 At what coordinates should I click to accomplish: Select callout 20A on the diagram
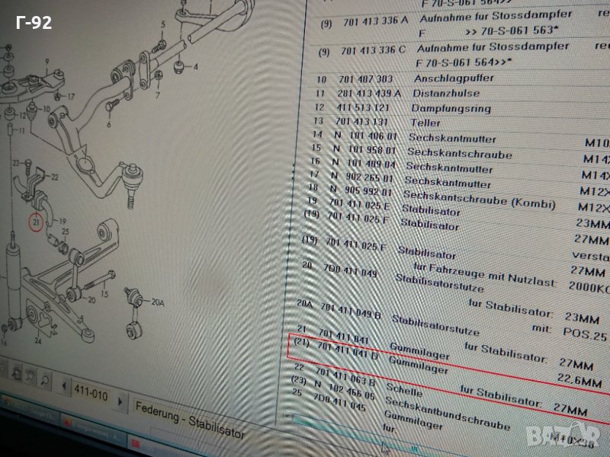point(157,302)
